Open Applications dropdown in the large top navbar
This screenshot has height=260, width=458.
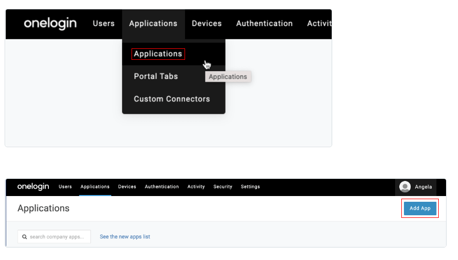[153, 23]
